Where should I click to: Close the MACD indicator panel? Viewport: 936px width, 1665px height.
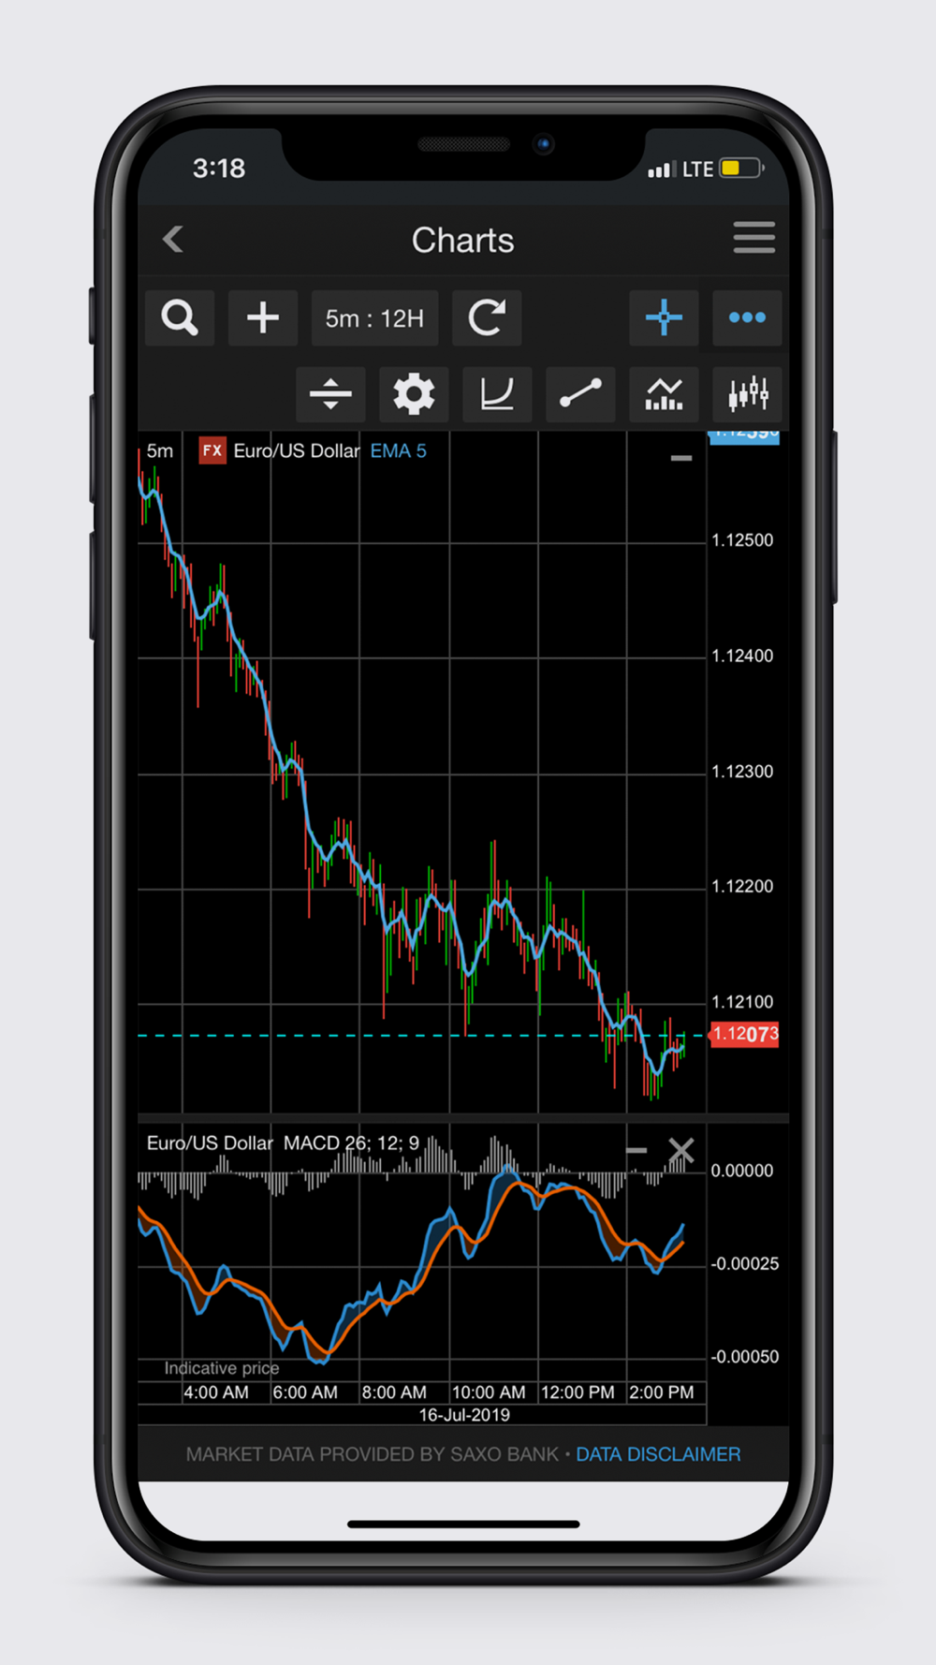coord(681,1150)
